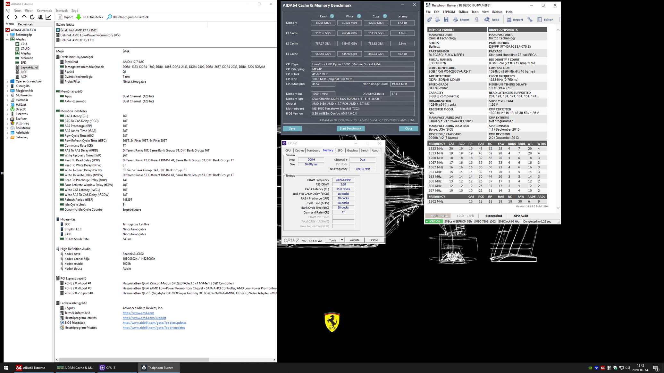664x373 pixels.
Task: Click the Riport toolbar button in AIDA64
Action: tap(65, 17)
